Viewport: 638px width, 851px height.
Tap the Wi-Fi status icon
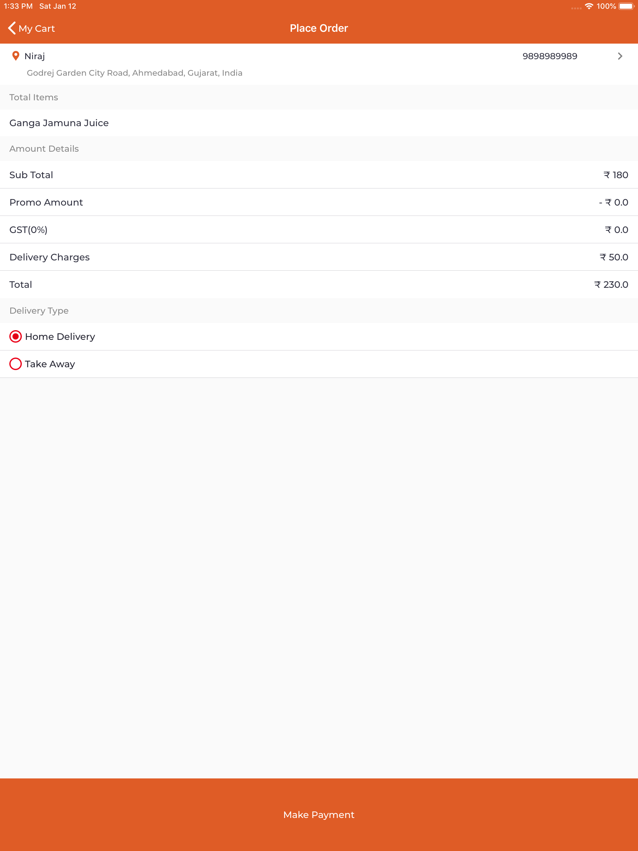589,6
